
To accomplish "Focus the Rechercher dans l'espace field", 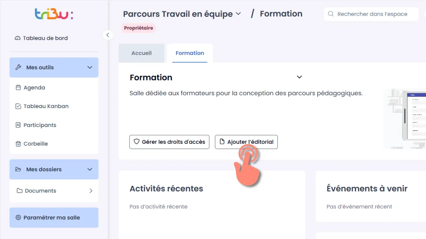I will tap(371, 14).
